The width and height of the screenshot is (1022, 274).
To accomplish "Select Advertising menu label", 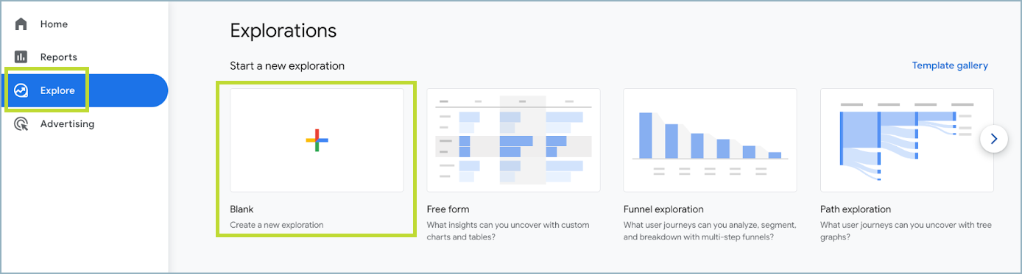I will coord(67,124).
